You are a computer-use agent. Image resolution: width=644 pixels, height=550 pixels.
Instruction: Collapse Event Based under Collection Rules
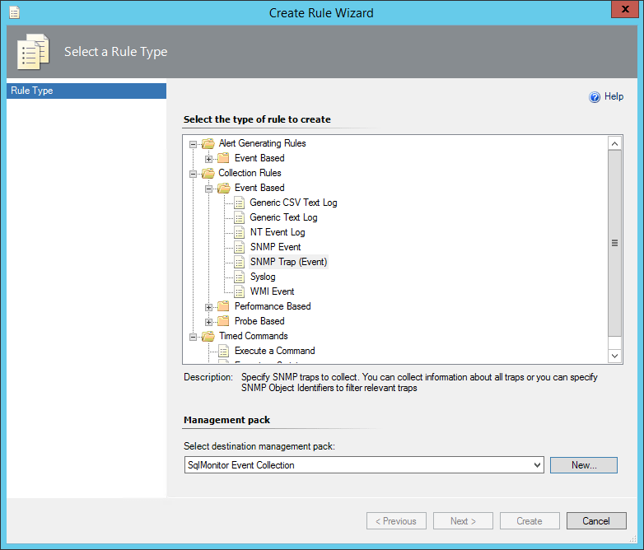[x=208, y=189]
